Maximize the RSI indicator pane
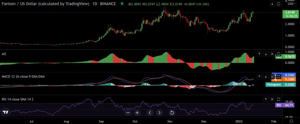This screenshot has height=124, width=300. [x=279, y=99]
